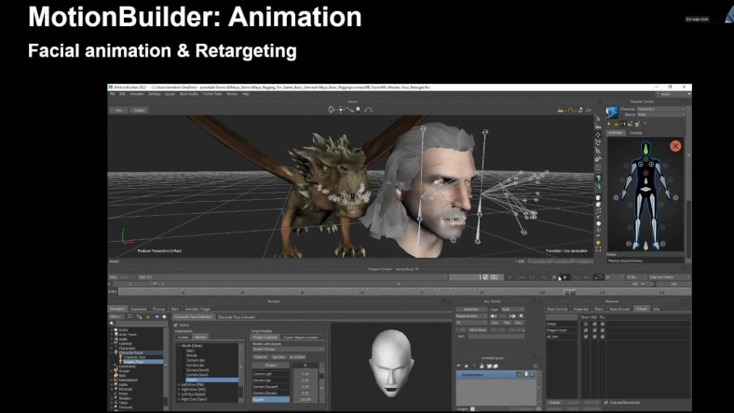Click the Navigator search magnifier icon
The image size is (734, 413).
point(112,323)
